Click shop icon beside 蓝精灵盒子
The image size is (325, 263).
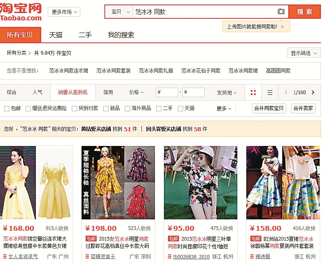point(87,256)
